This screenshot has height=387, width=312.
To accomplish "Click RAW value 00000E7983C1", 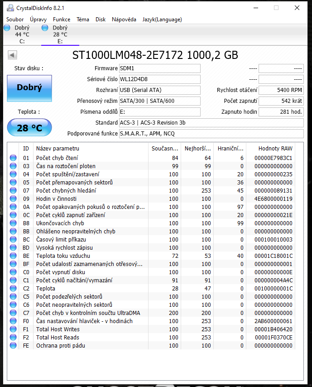I will click(273, 158).
